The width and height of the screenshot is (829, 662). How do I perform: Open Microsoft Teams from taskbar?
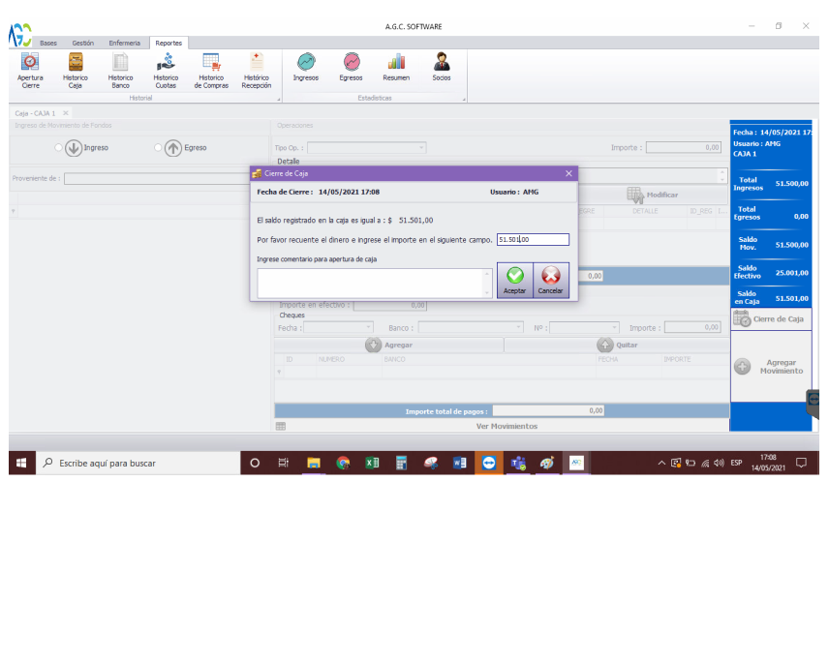[518, 463]
